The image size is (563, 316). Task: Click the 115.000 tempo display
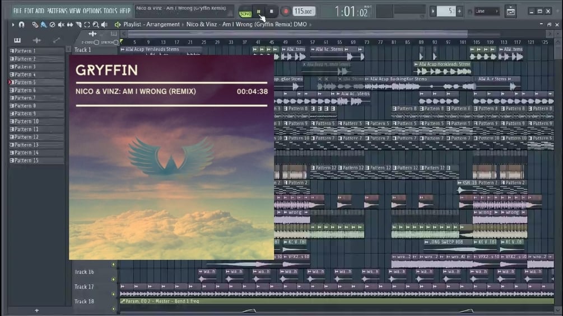(304, 11)
